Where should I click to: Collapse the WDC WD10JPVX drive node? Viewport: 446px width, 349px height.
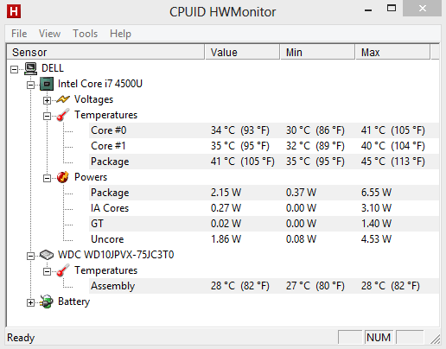click(30, 256)
